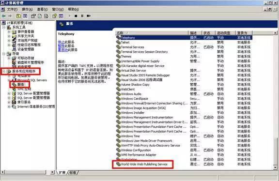Expand the 性能日志和警报 branch

[x=9, y=45]
